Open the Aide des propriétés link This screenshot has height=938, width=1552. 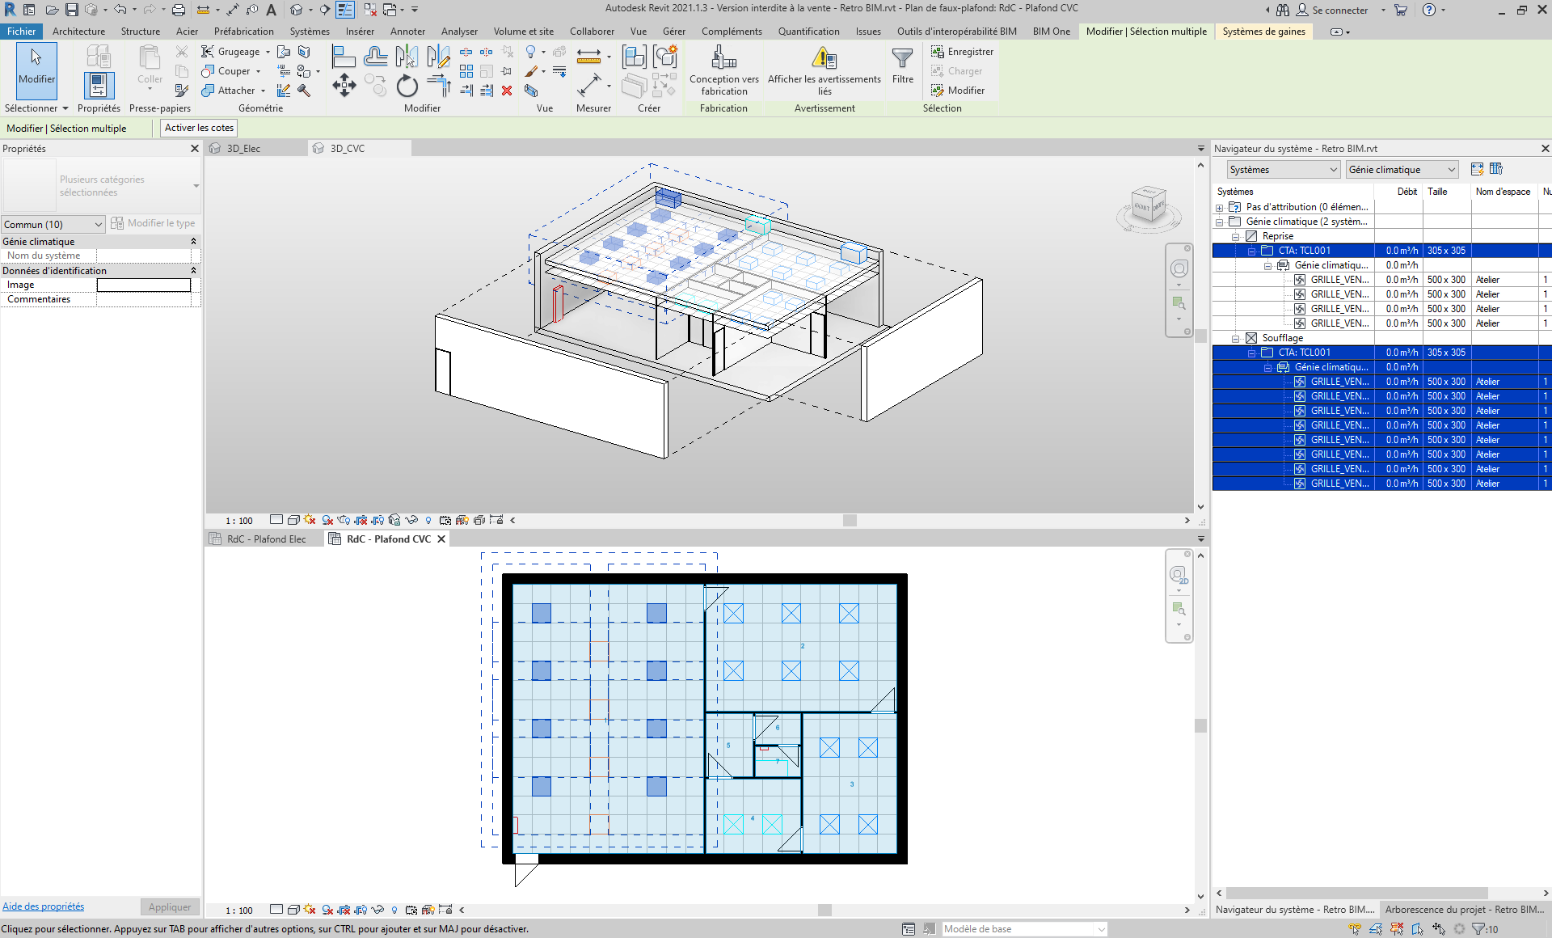click(x=44, y=906)
